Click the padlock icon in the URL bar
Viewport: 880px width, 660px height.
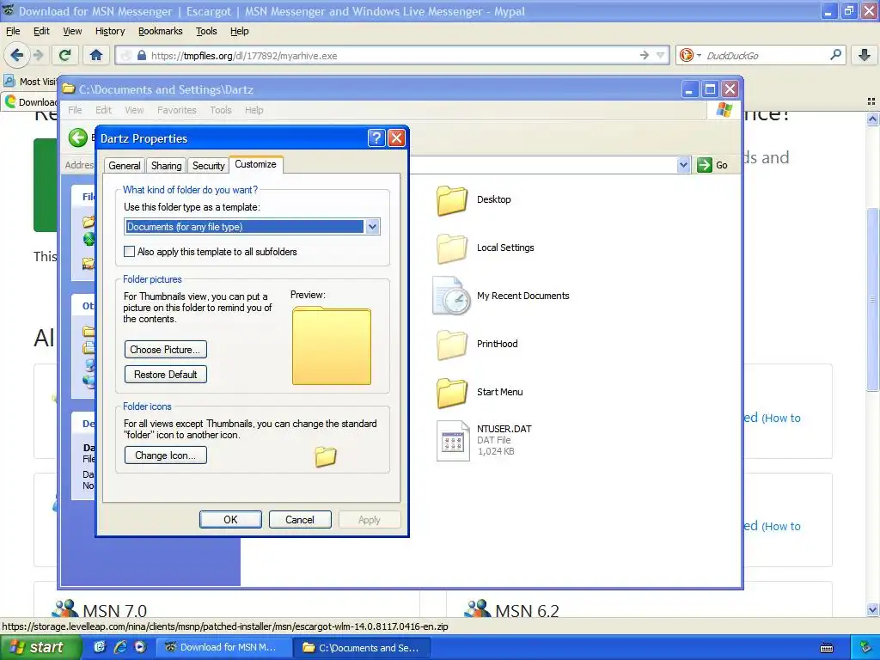(x=142, y=55)
